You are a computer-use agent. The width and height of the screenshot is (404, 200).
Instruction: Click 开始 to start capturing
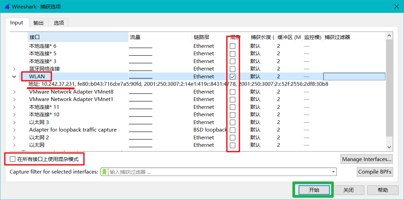coord(314,190)
